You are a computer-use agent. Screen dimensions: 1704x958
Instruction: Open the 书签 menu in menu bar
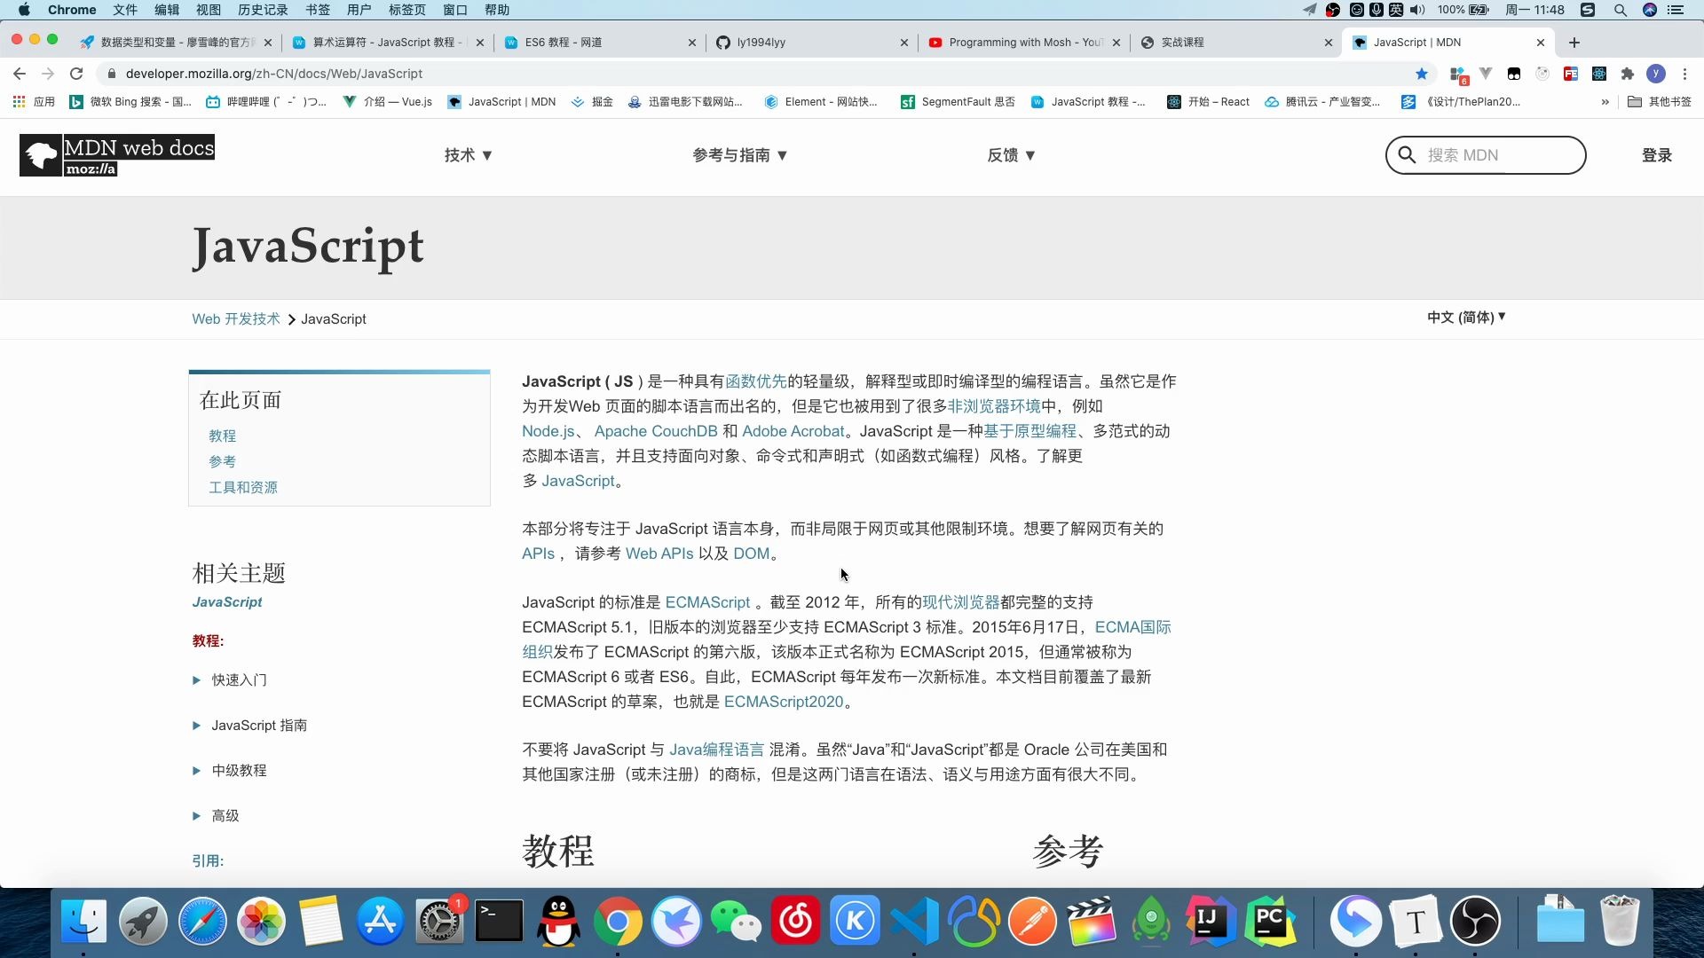pyautogui.click(x=318, y=10)
